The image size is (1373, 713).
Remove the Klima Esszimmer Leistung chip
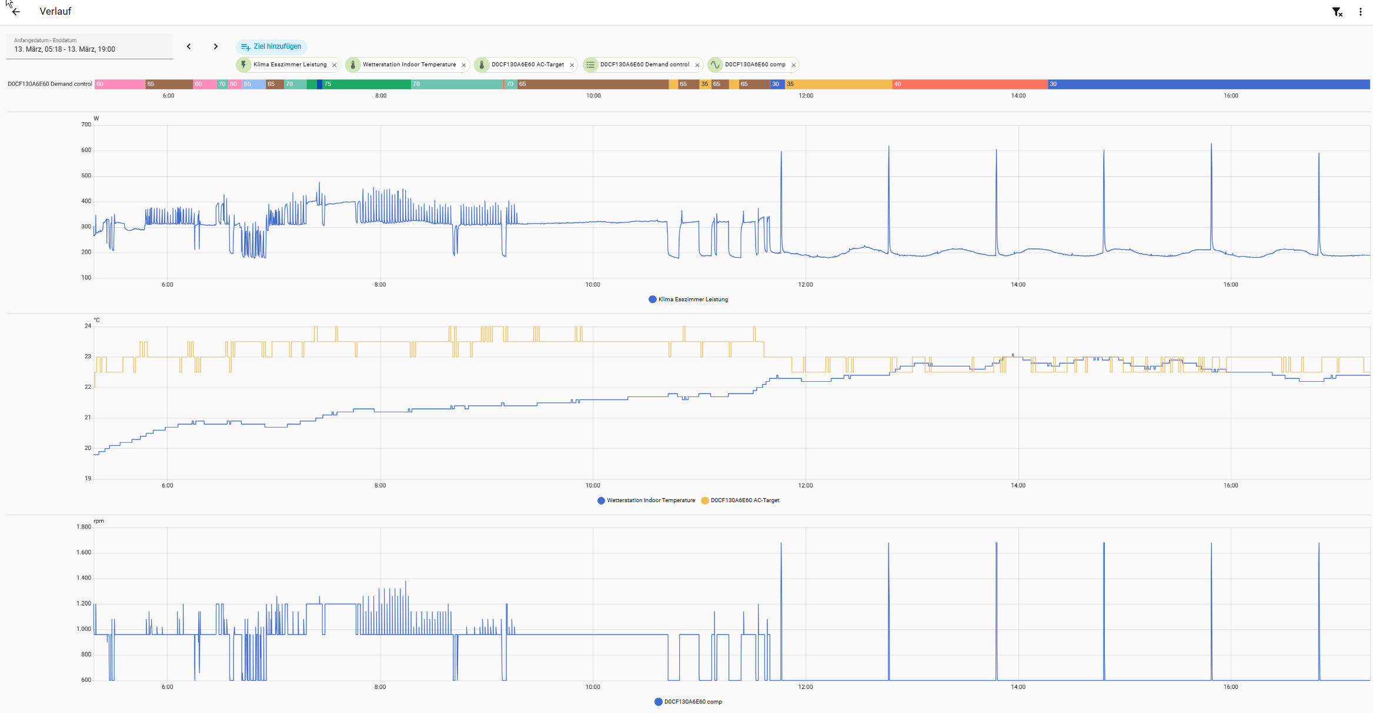point(335,65)
